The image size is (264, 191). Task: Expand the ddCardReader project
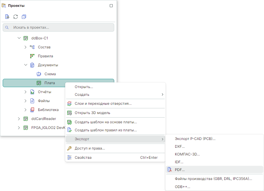pyautogui.click(x=19, y=119)
